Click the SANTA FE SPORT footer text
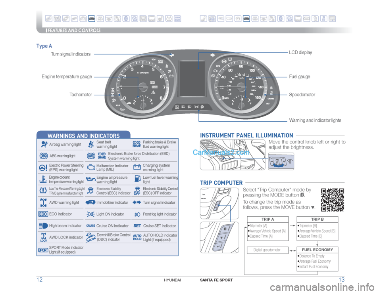 (216, 280)
